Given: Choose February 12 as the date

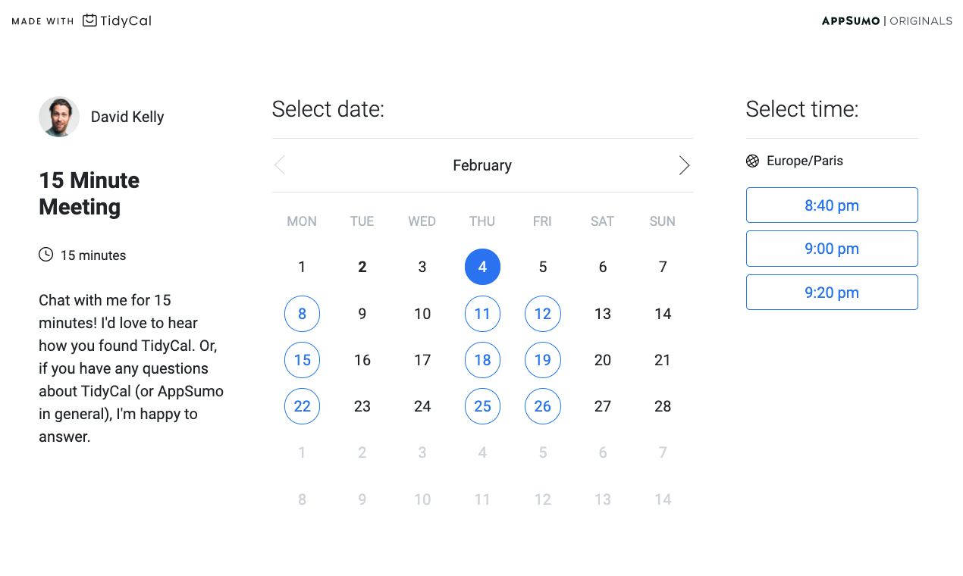Looking at the screenshot, I should coord(543,314).
